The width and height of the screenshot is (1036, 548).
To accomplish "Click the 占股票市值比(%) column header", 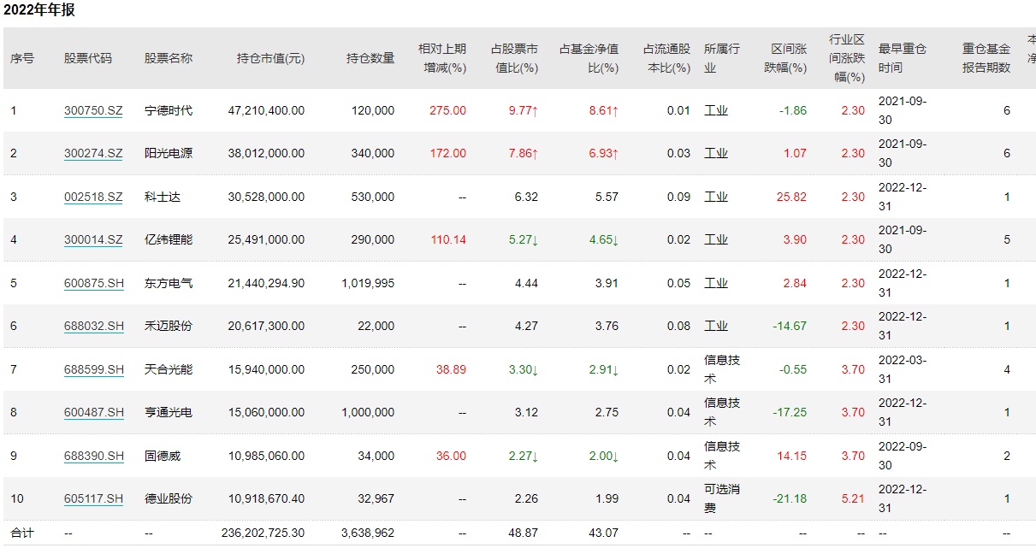I will (x=514, y=58).
